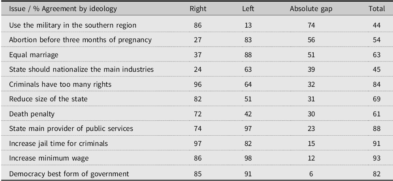The height and width of the screenshot is (181, 393).
Task: Click the 'Right' column header
Action: [198, 9]
